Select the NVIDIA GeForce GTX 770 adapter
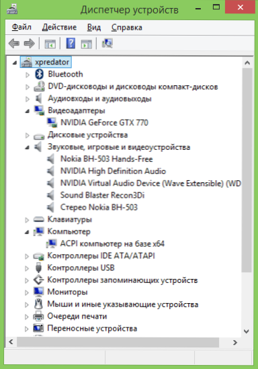The height and width of the screenshot is (369, 258). (104, 122)
